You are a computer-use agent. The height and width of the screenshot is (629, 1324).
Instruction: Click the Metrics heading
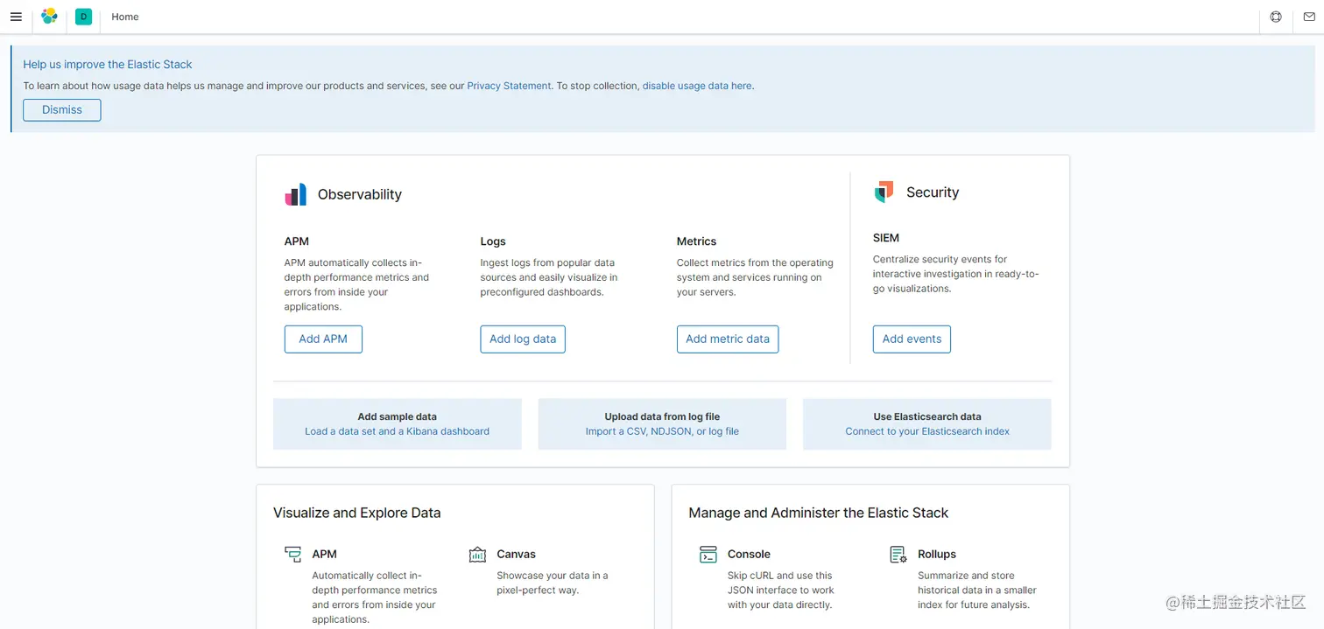(x=696, y=241)
